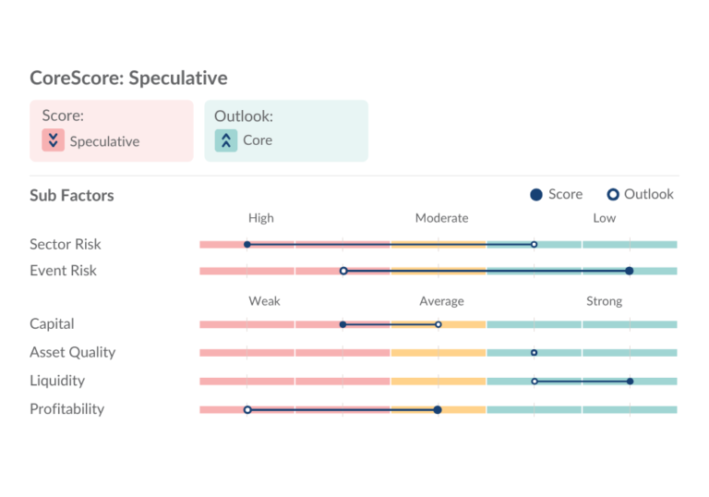This screenshot has width=709, height=497.
Task: Click the filled Score legend dot
Action: point(536,194)
